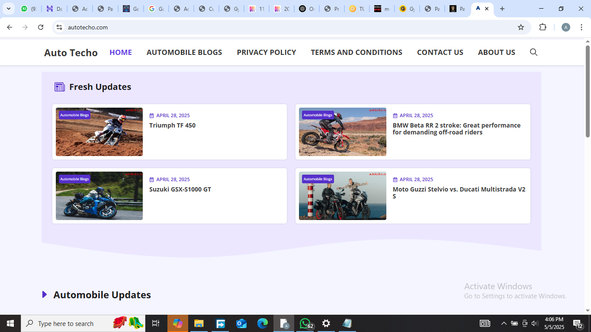View site information icon in address bar
This screenshot has width=591, height=332.
click(x=59, y=27)
